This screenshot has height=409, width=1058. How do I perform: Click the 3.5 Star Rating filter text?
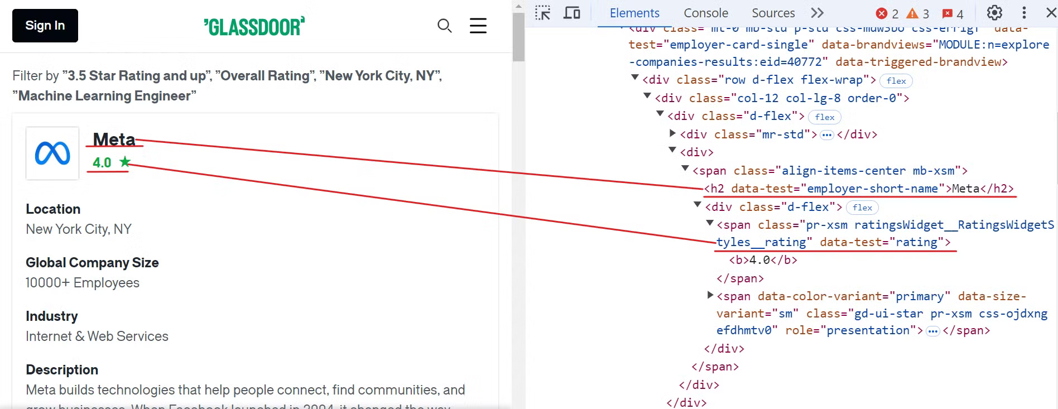(x=137, y=75)
